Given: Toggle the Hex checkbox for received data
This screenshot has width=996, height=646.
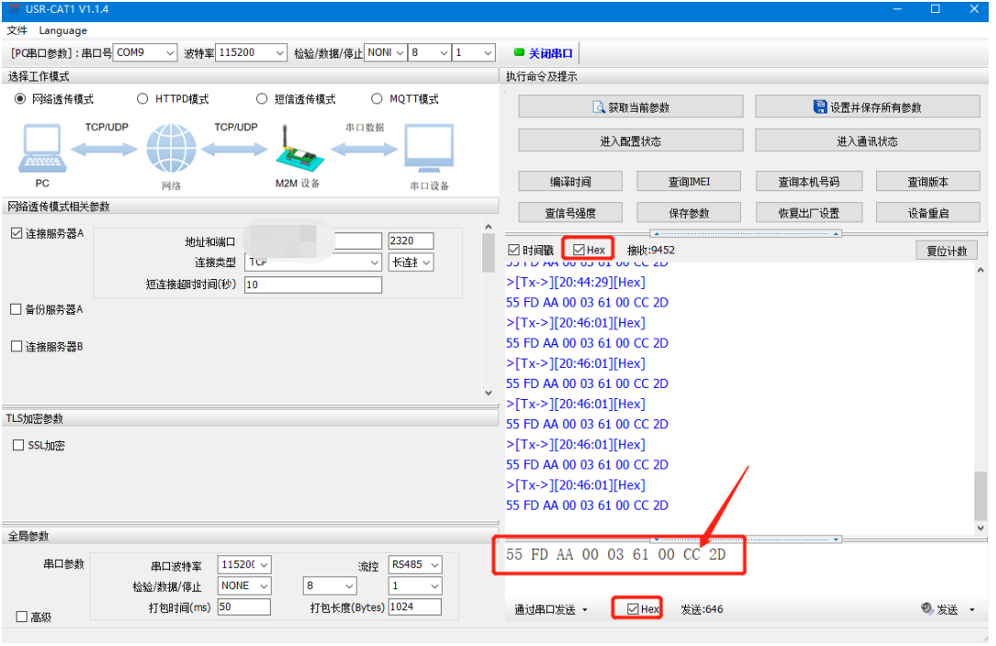Looking at the screenshot, I should tap(579, 250).
